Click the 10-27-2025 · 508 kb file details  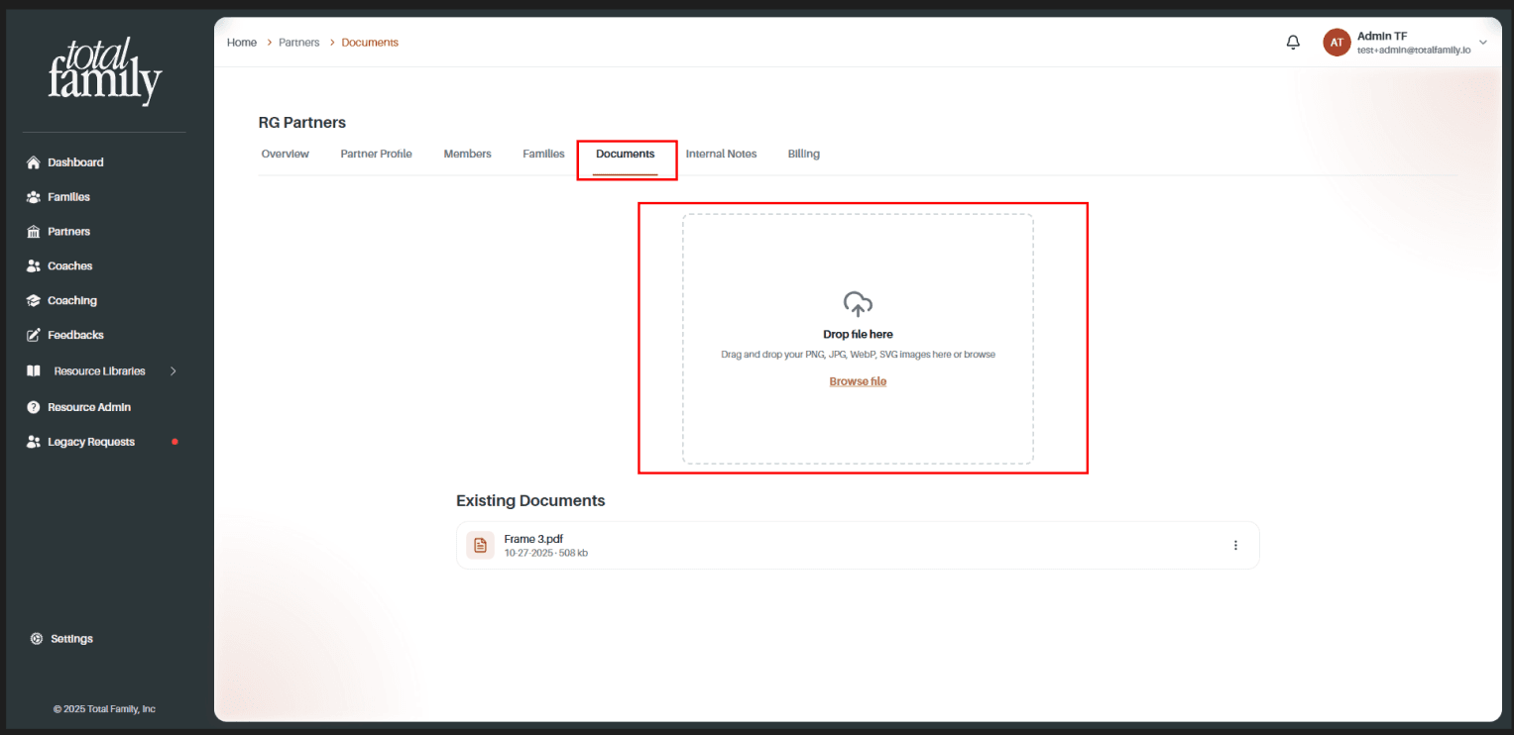545,553
